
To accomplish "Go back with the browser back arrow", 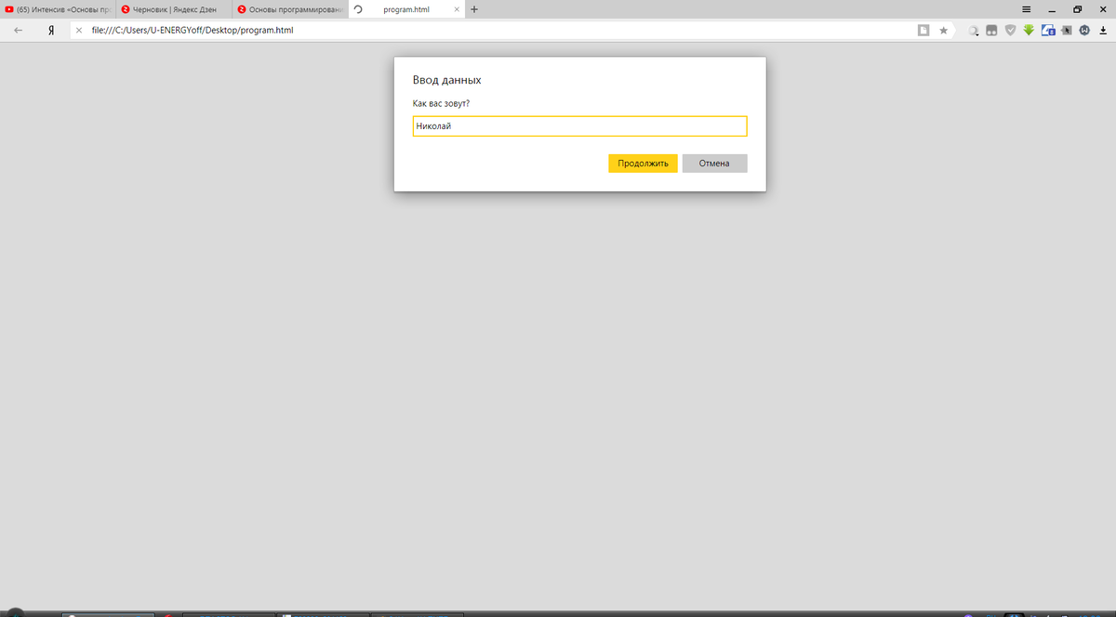I will point(18,31).
